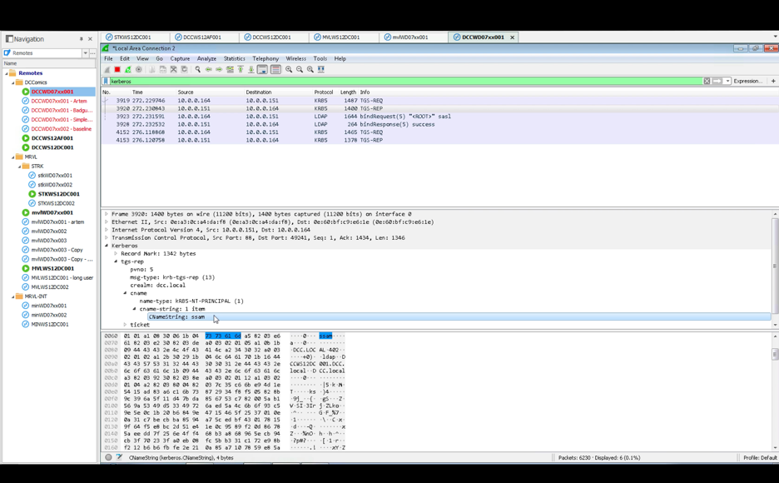Select packet 3919 TGS-REQ row
The image size is (779, 483).
click(x=439, y=101)
